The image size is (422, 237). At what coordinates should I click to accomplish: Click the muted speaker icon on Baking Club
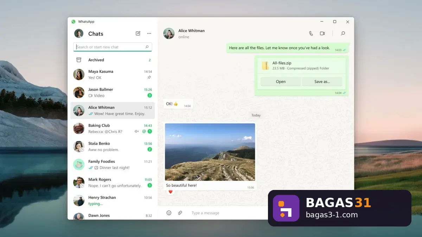tap(137, 131)
